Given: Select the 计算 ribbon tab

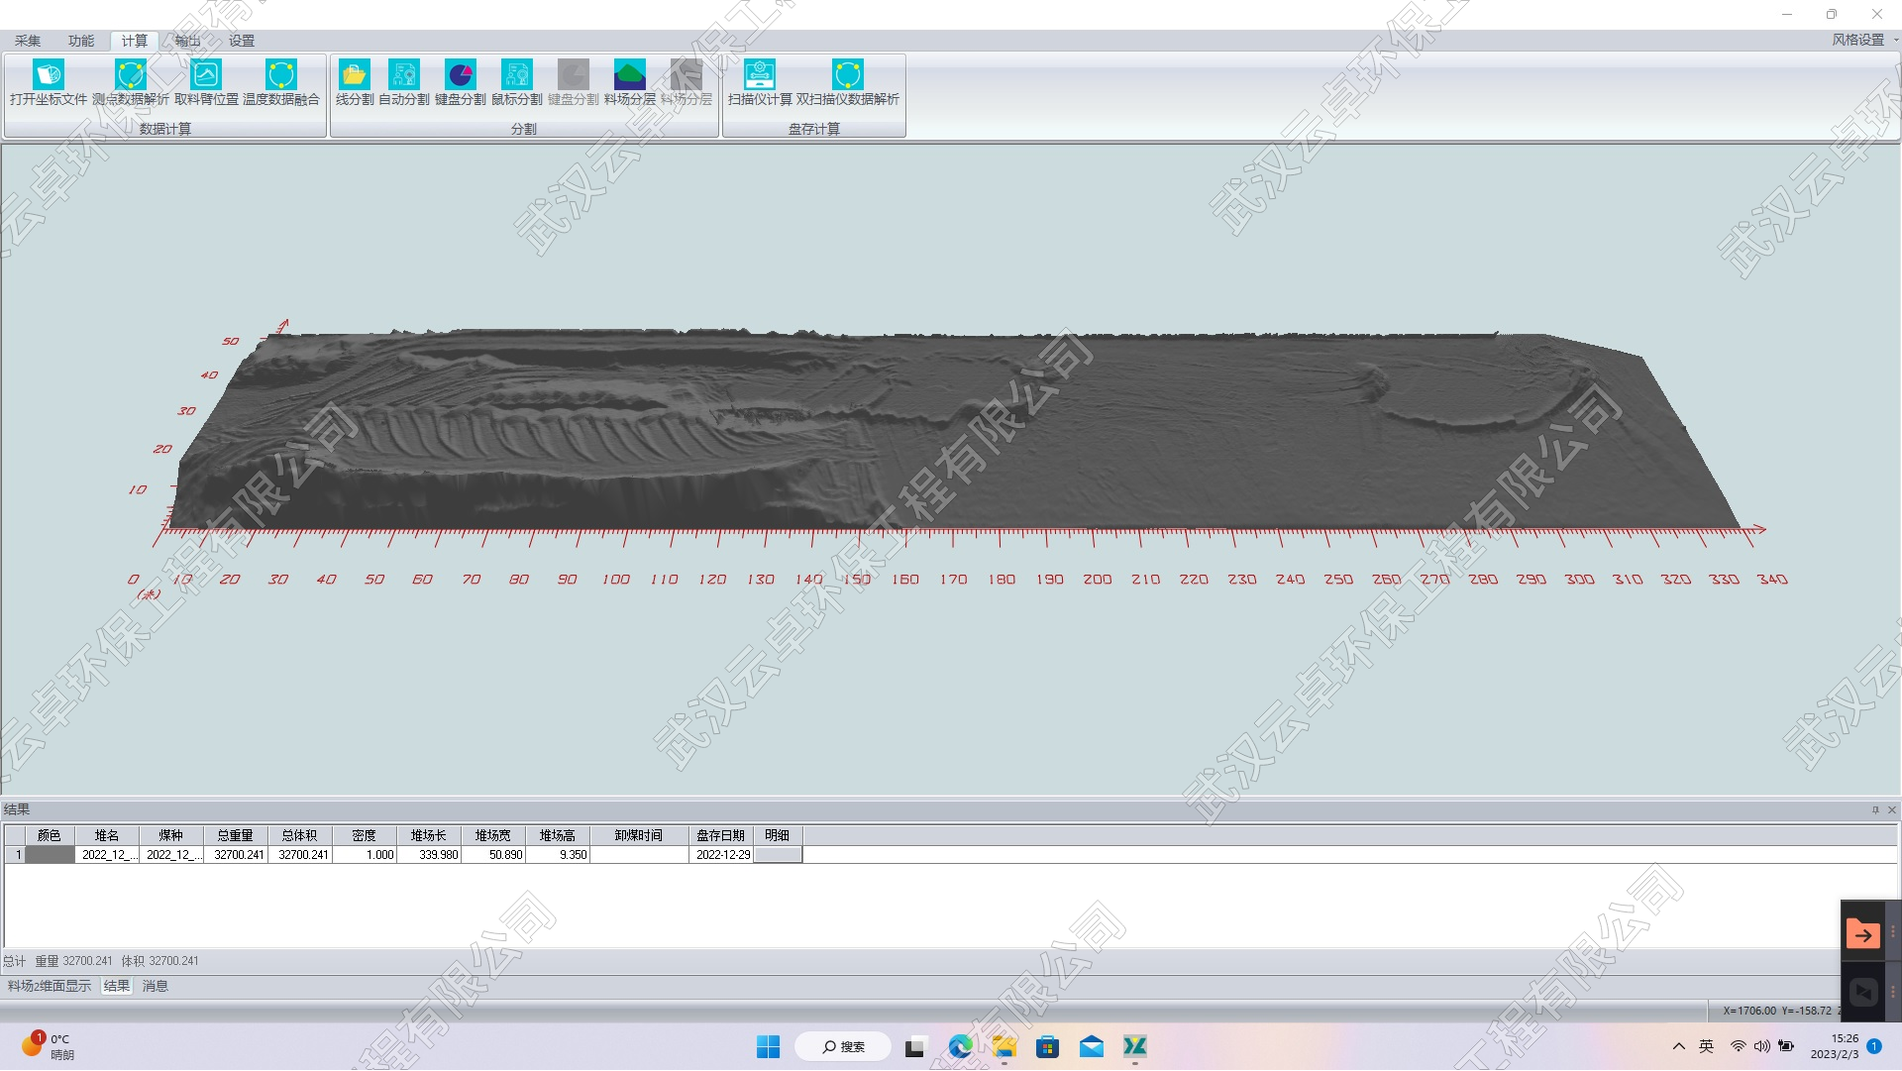Looking at the screenshot, I should (135, 41).
